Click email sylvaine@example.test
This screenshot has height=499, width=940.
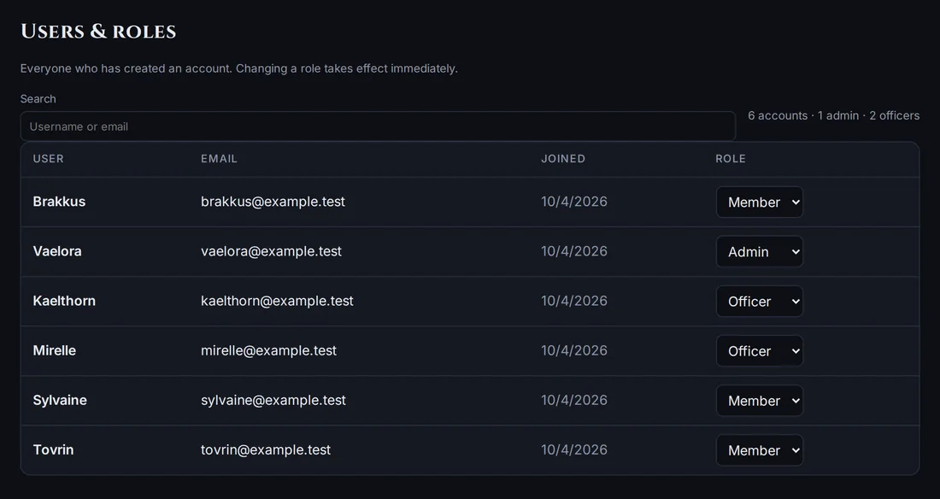pos(273,400)
